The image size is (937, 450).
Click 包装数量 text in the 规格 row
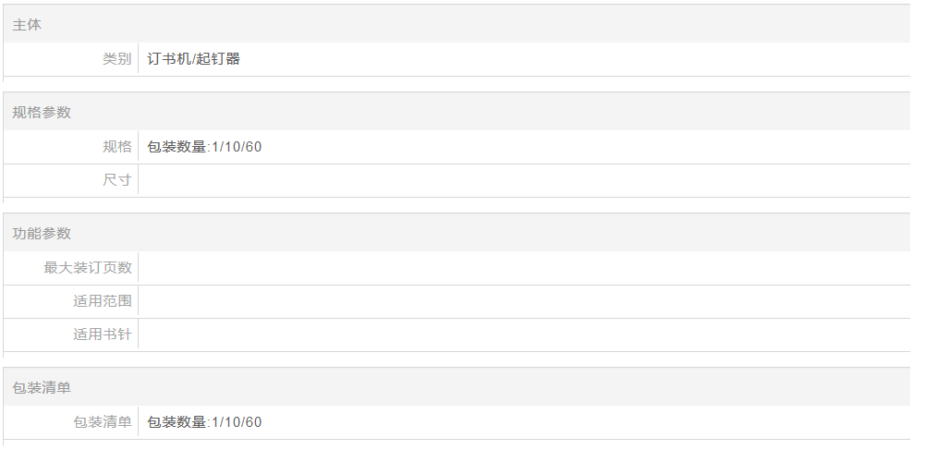tap(176, 147)
